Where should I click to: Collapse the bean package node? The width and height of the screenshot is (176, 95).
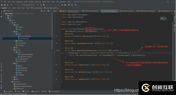[x=12, y=25]
